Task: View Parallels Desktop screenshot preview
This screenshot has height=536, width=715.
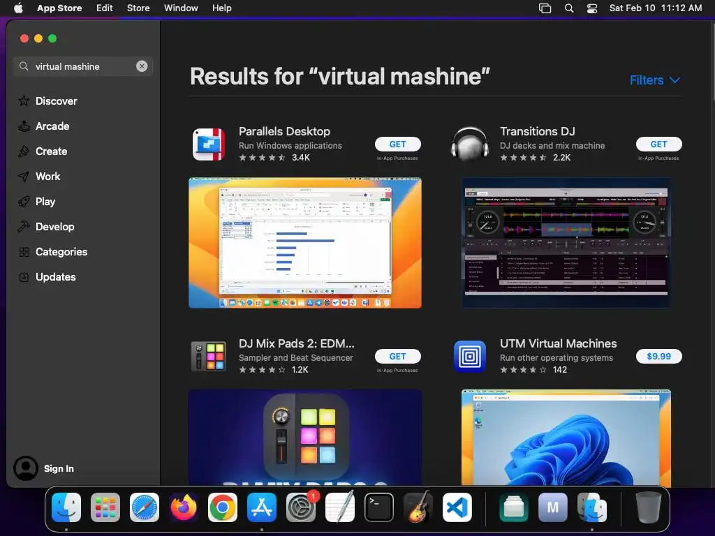Action: [305, 243]
